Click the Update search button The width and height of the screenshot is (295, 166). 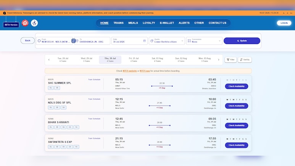coord(242,41)
